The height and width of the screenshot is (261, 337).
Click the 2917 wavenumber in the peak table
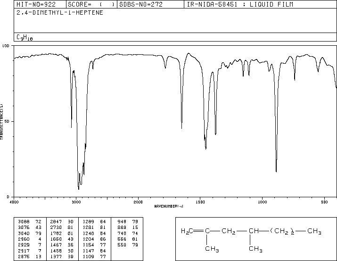tap(24, 251)
